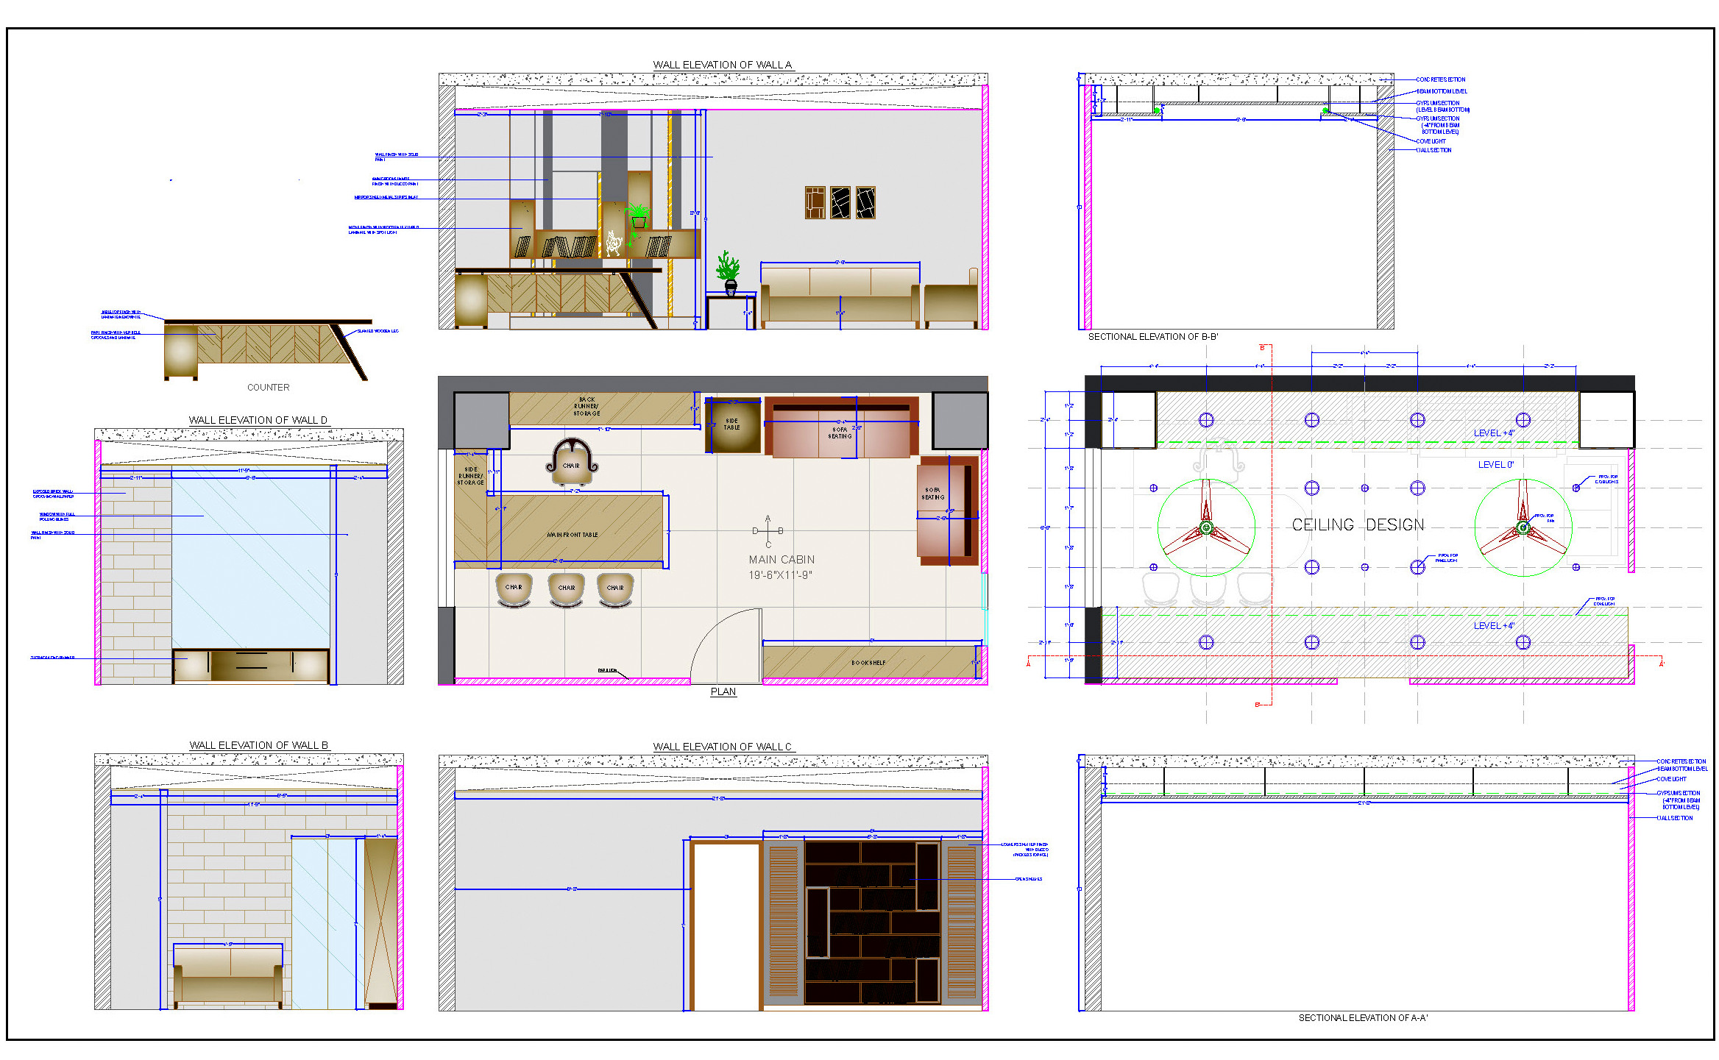Click the 'WALL SECTION' annotation in section B-B'
This screenshot has width=1719, height=1060.
pos(1433,150)
